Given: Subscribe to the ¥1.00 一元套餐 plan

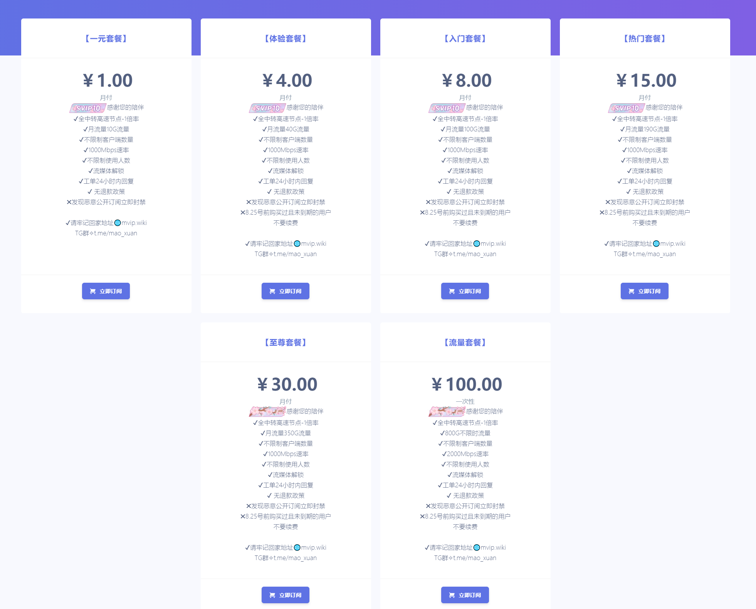Looking at the screenshot, I should point(106,291).
